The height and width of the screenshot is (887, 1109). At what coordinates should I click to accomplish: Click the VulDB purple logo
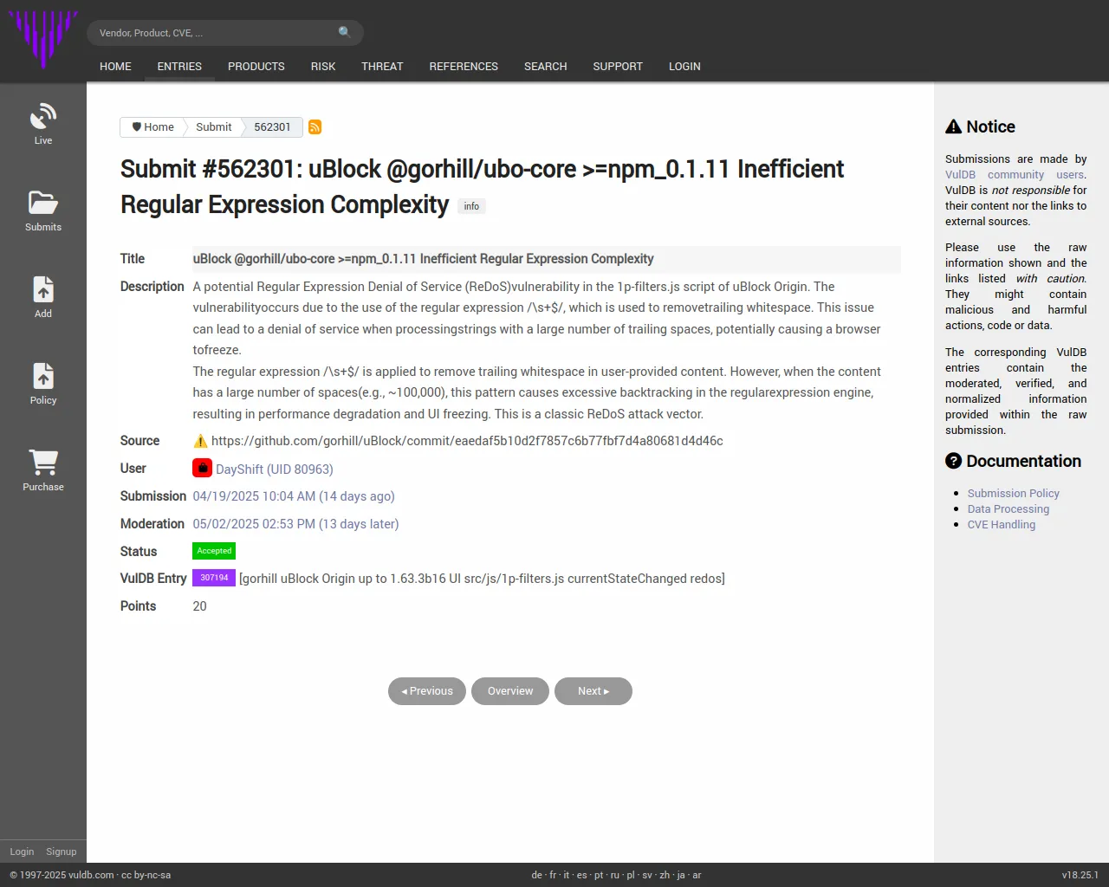[42, 39]
